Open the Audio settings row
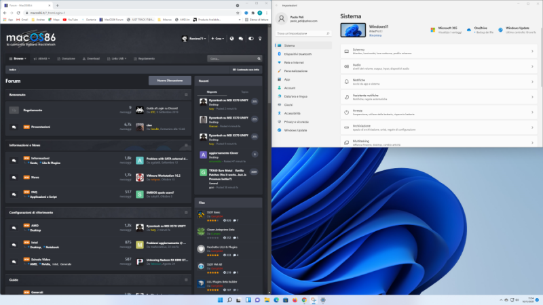 [438, 66]
